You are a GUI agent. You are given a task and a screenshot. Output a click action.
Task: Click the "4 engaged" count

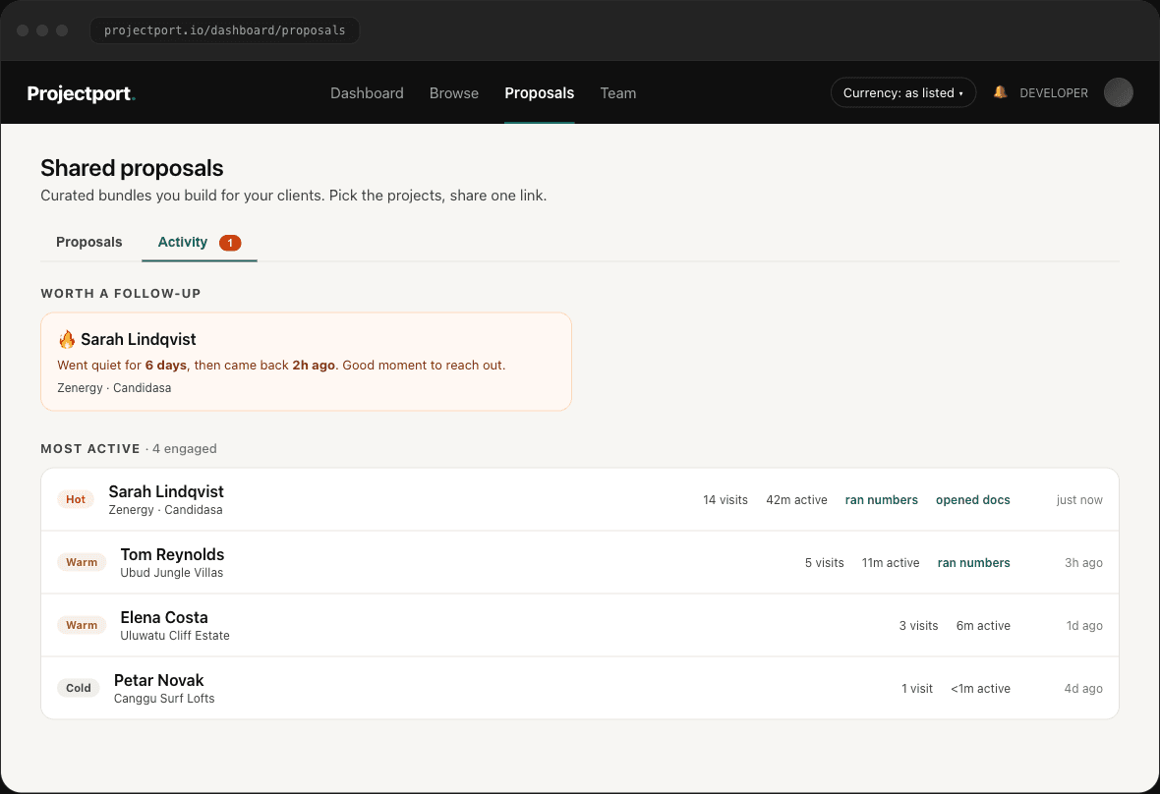tap(184, 449)
